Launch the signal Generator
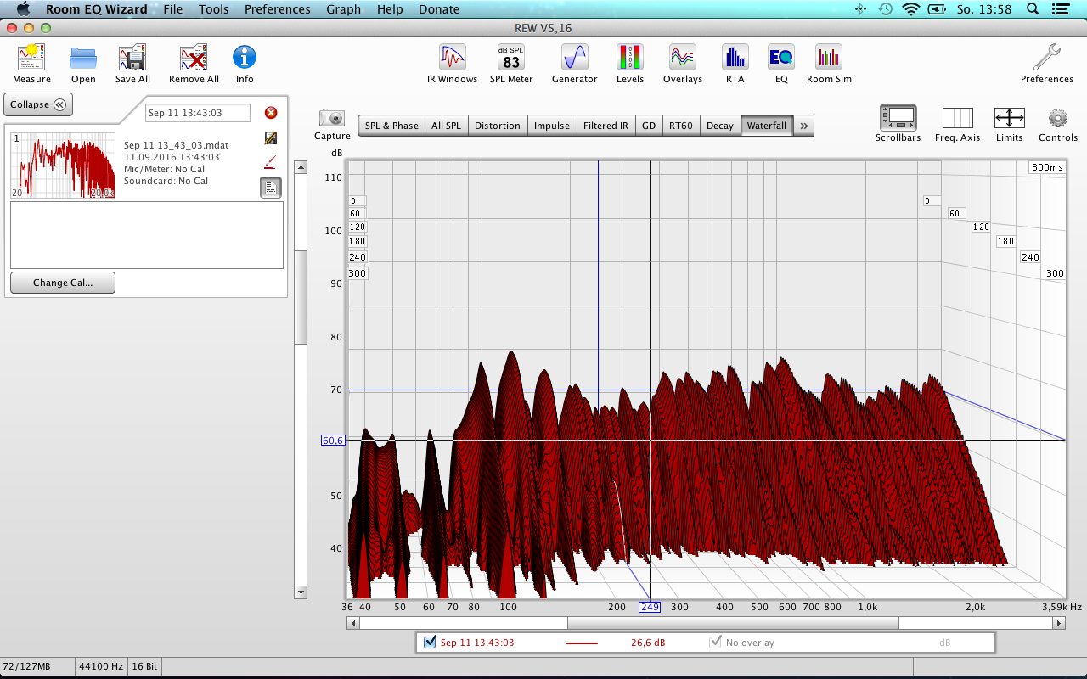Image resolution: width=1087 pixels, height=679 pixels. click(x=575, y=64)
